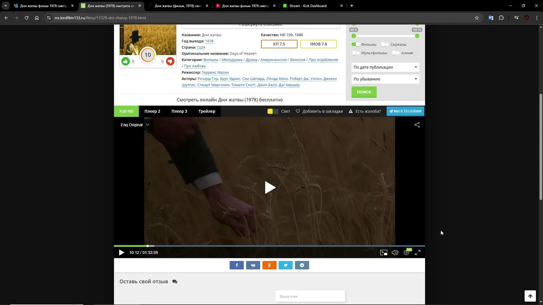Share on Twitter
This screenshot has width=543, height=305.
(x=285, y=265)
